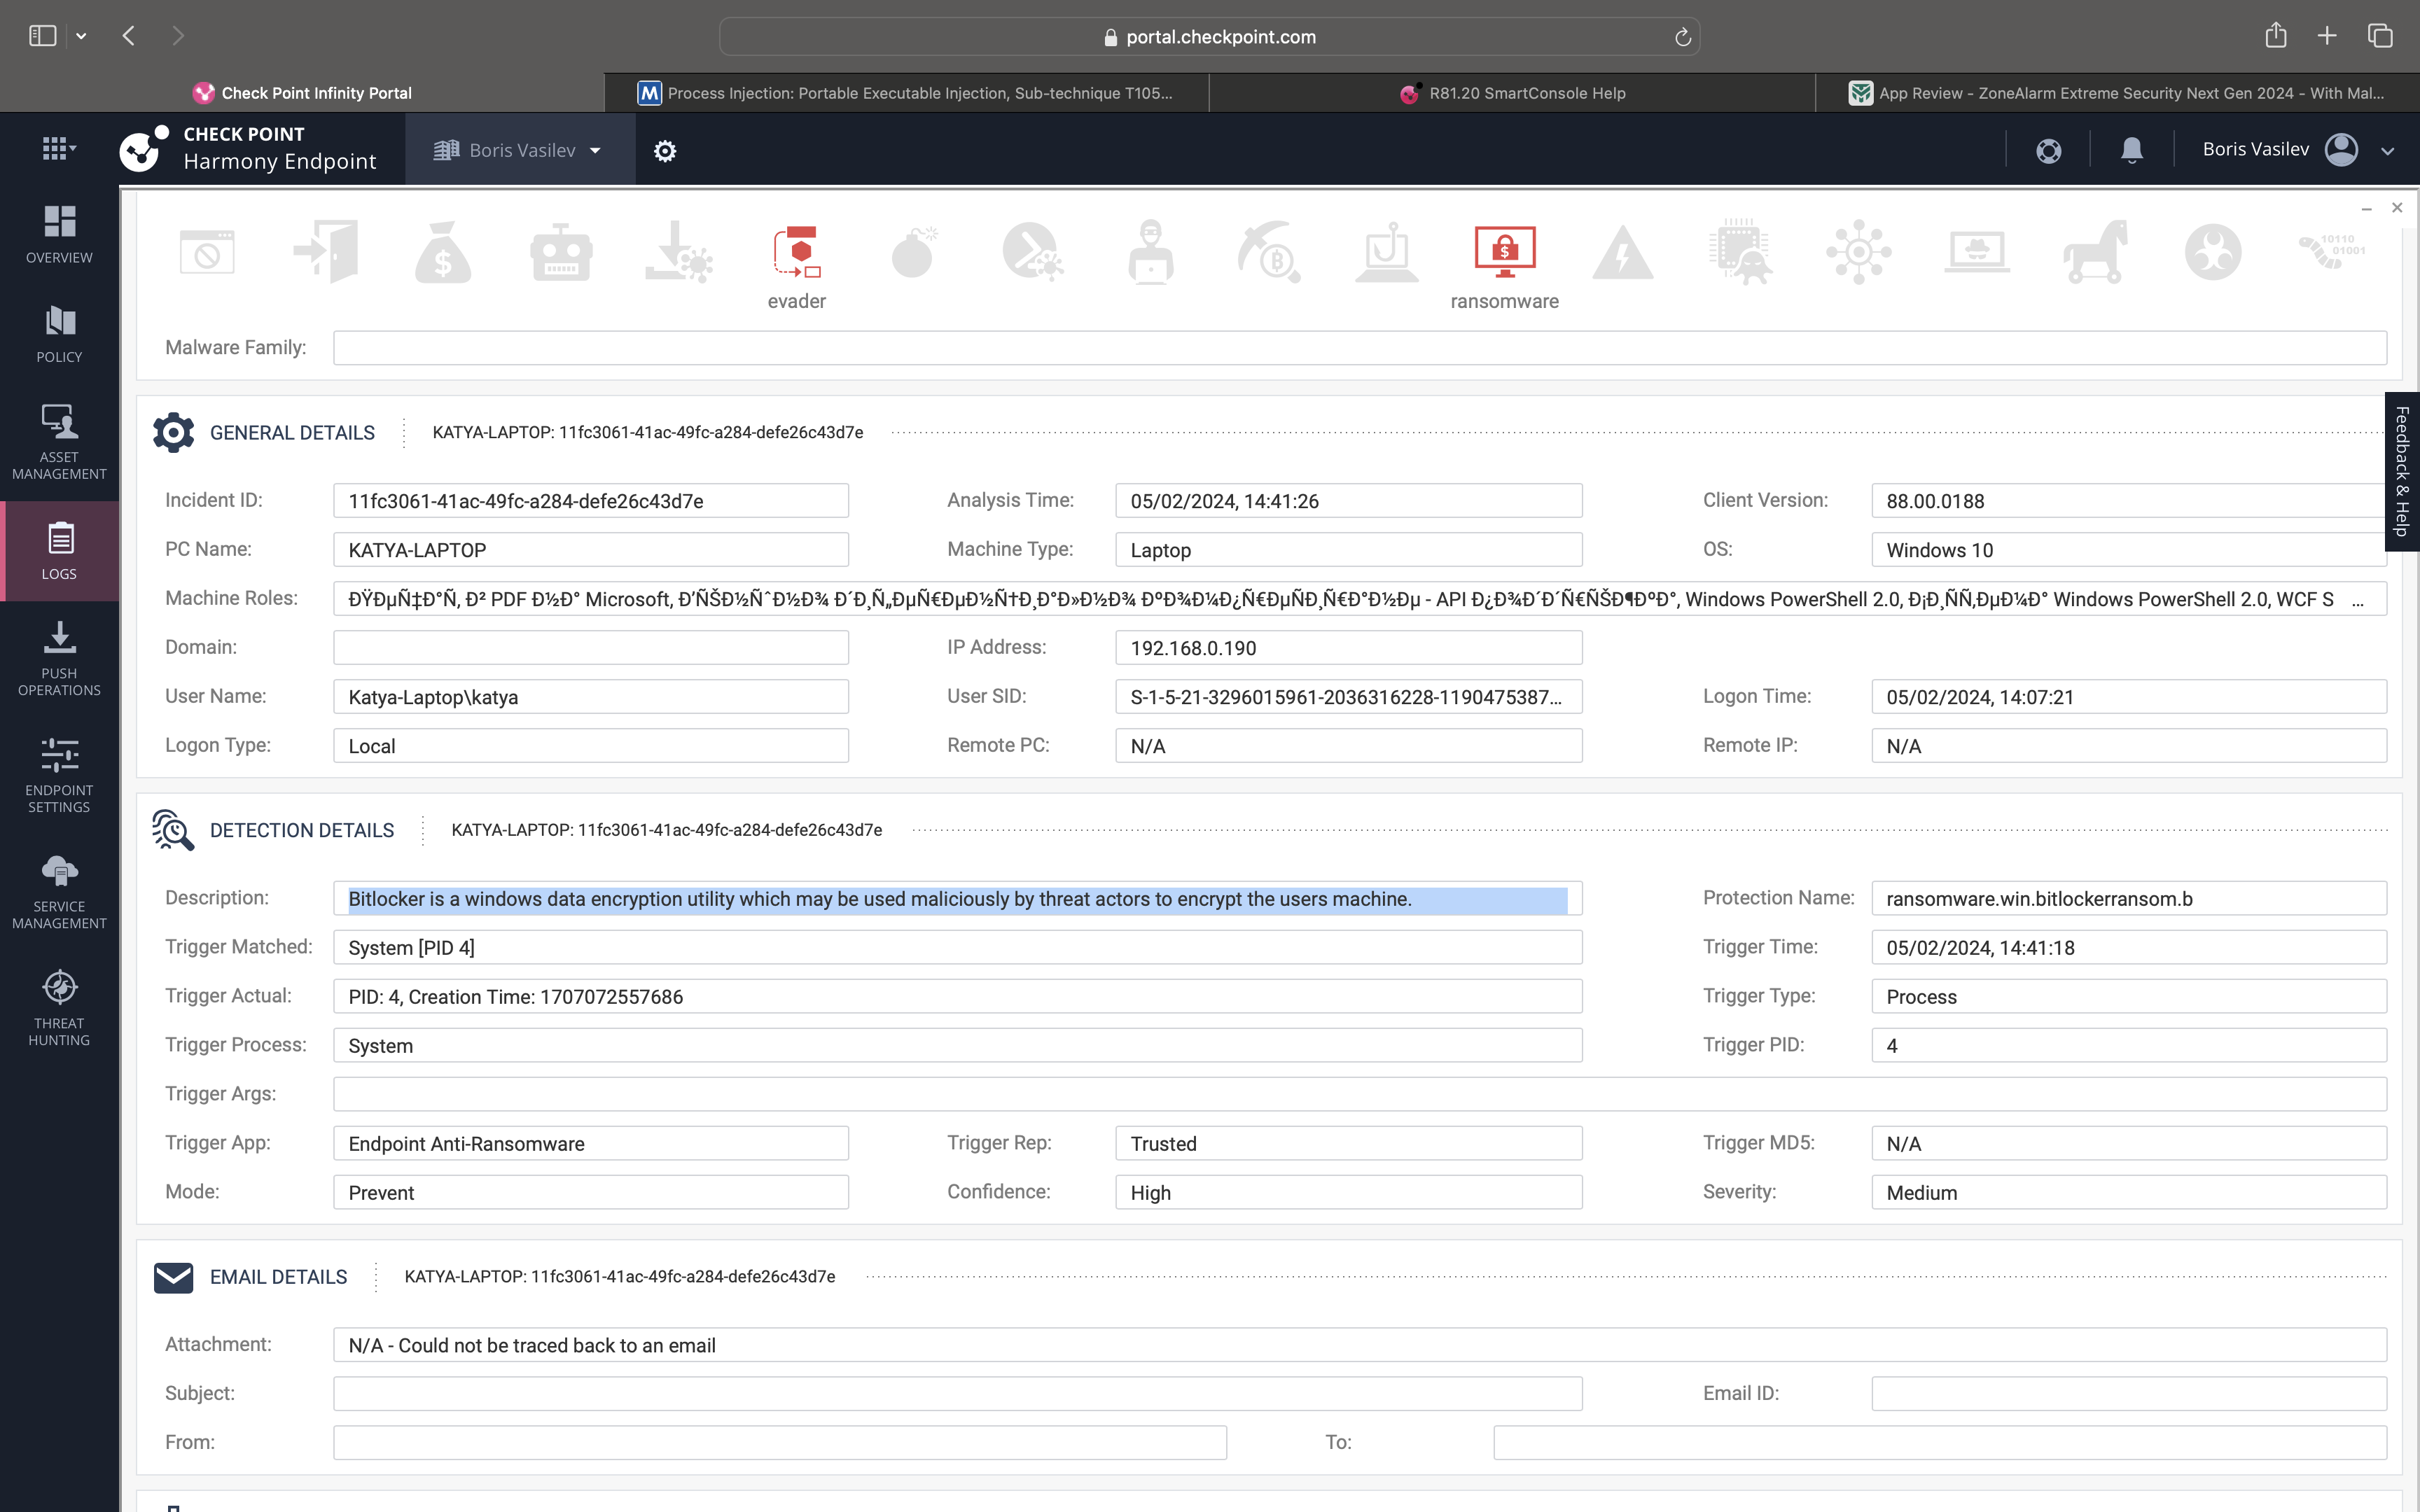Image resolution: width=2420 pixels, height=1512 pixels.
Task: Click the email From field
Action: pos(780,1443)
